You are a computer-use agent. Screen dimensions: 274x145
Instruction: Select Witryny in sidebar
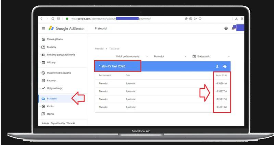point(51,63)
